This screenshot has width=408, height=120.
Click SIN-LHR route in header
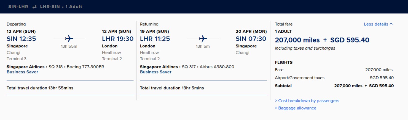(x=18, y=7)
